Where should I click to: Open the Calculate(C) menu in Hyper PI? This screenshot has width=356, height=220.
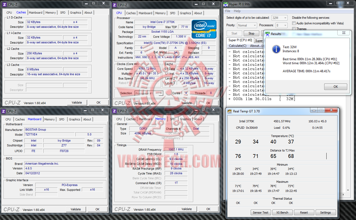coord(238,46)
